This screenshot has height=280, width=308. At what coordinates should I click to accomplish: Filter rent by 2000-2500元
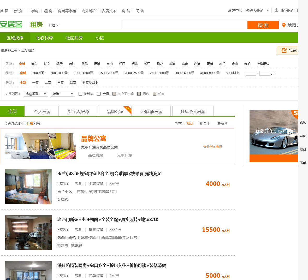[x=134, y=73]
